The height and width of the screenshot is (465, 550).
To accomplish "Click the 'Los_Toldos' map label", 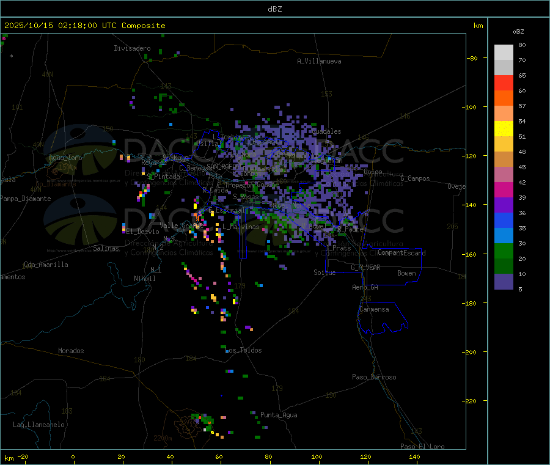I will pyautogui.click(x=244, y=350).
